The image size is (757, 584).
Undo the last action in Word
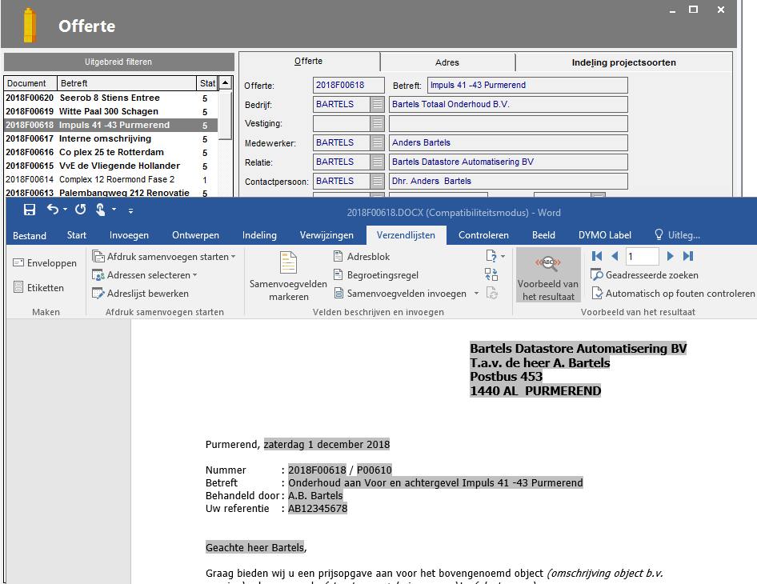(53, 210)
